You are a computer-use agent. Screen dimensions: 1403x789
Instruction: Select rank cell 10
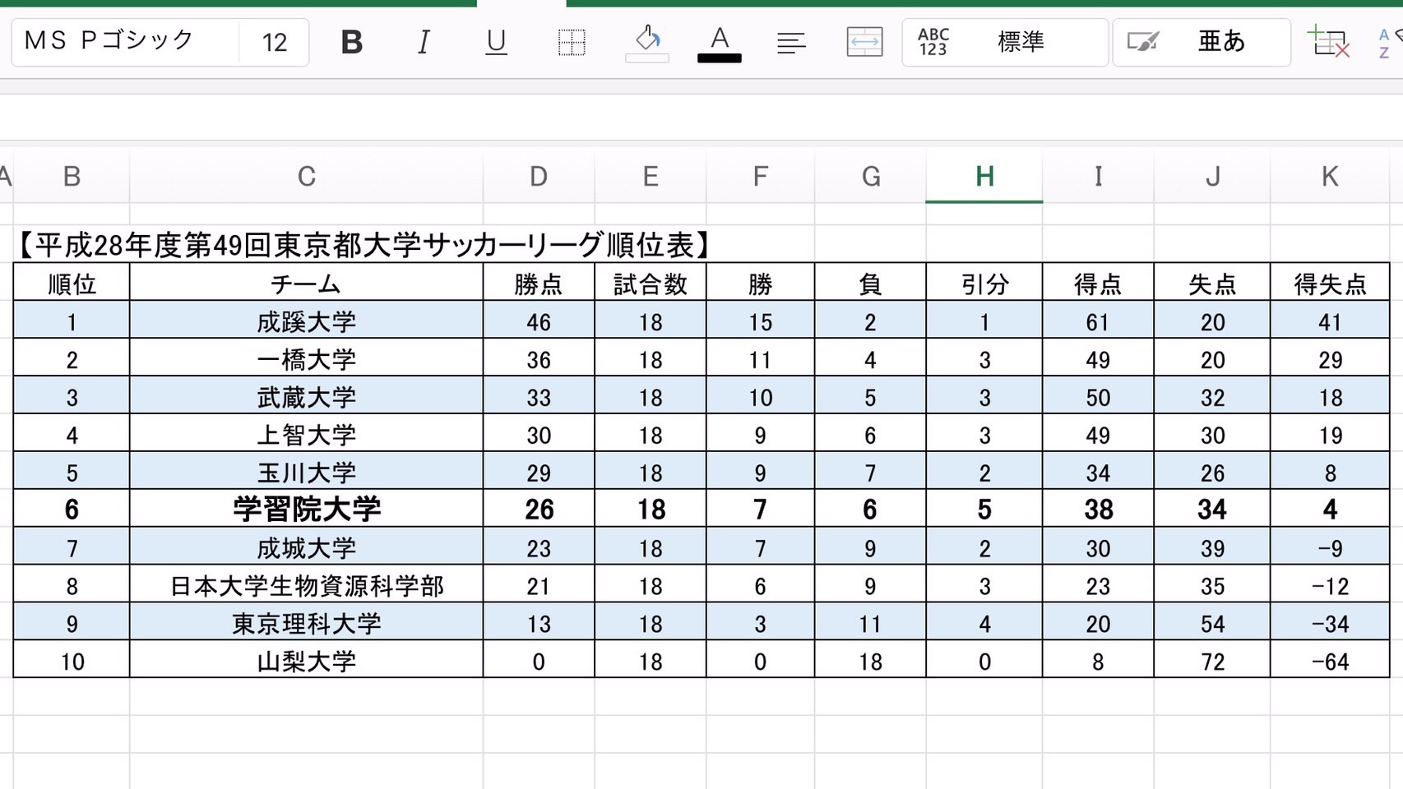click(x=72, y=661)
